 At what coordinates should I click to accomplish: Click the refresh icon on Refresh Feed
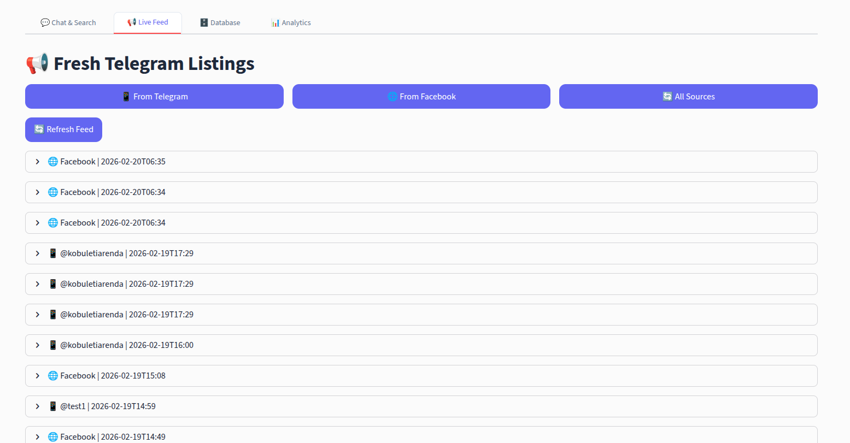tap(39, 129)
